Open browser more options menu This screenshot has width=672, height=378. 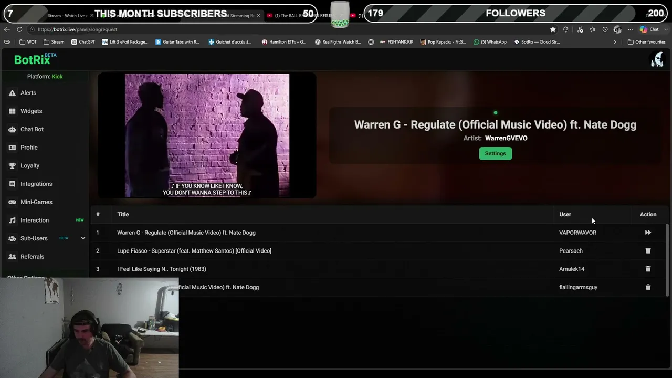point(630,29)
